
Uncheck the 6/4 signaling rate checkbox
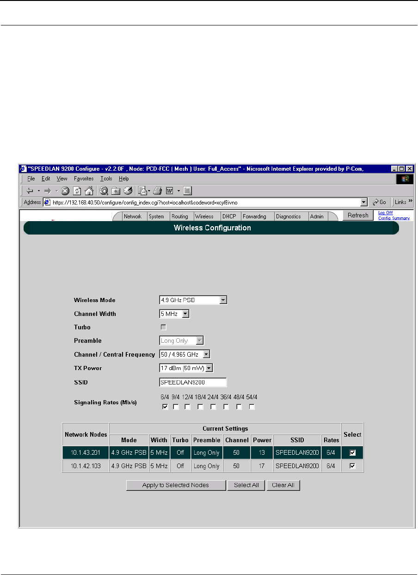pos(165,407)
